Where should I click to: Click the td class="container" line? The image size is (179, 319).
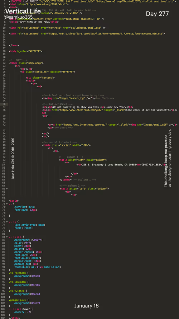tap(48, 72)
